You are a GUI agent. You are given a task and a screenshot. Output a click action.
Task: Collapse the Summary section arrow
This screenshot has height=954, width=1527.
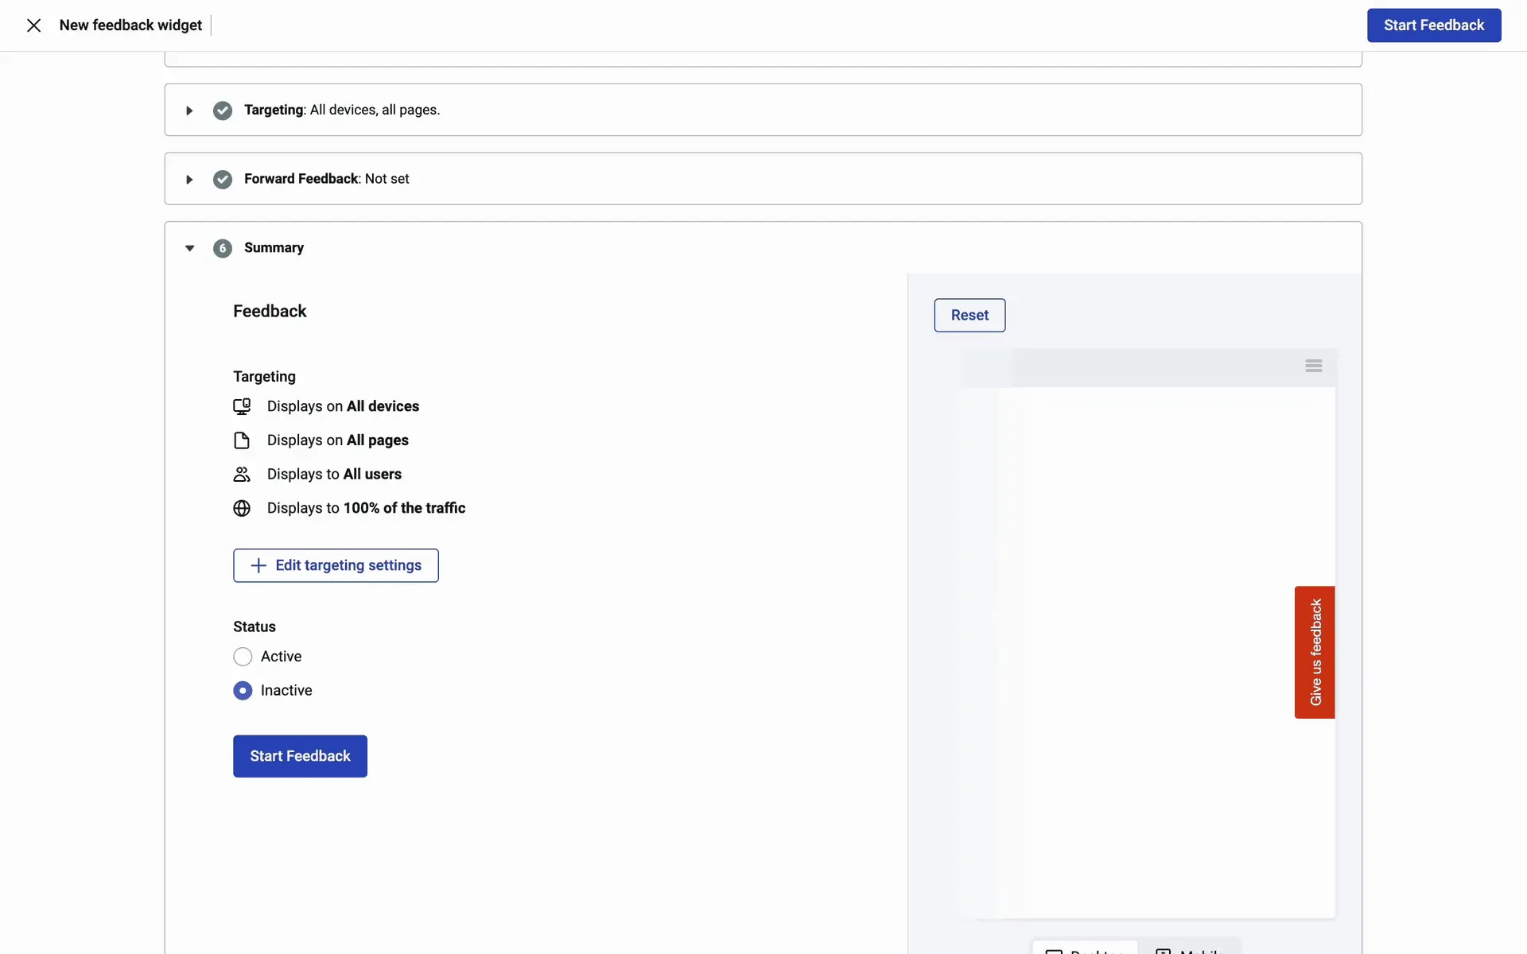(x=189, y=249)
